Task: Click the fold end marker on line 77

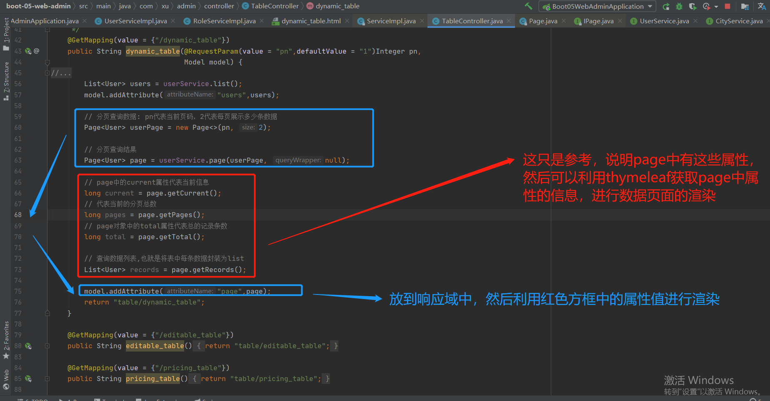Action: [47, 313]
